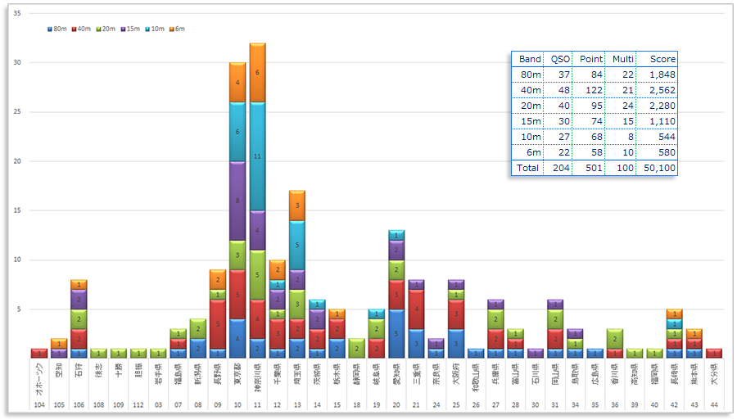Select the 40m row QSO value 48
The width and height of the screenshot is (737, 420).
click(x=560, y=90)
